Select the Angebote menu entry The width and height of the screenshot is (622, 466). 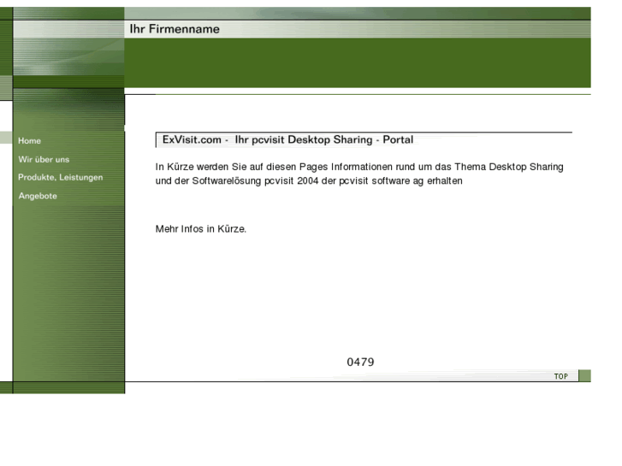[38, 196]
